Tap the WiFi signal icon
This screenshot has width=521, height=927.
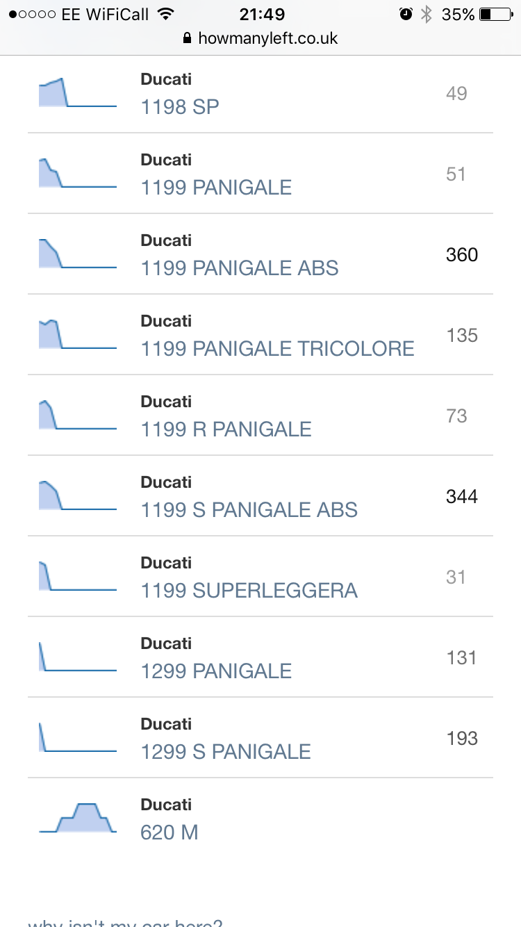point(165,14)
